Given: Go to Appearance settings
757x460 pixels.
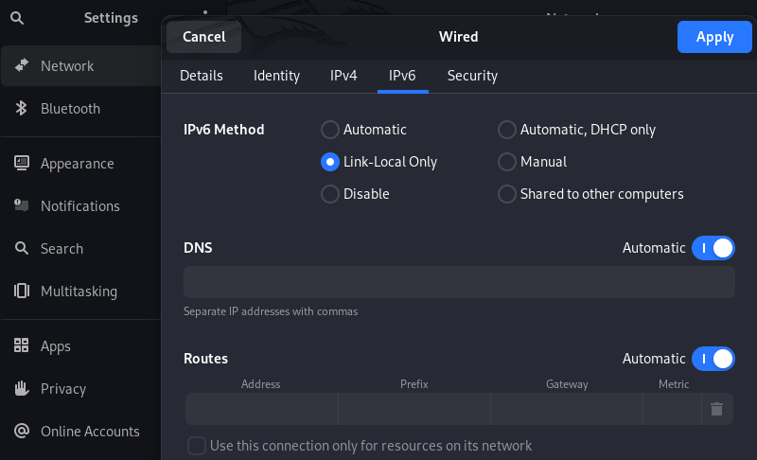Looking at the screenshot, I should 81,164.
